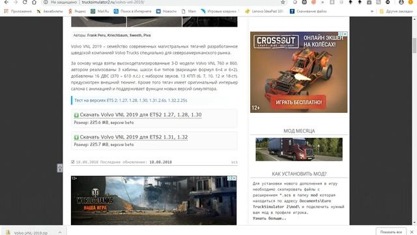Image resolution: width=417 pixels, height=235 pixels.
Task: Open the Новости bookmark
Action: point(166,11)
